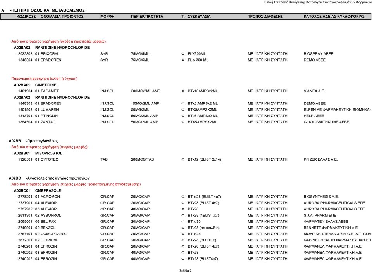
Task: Click the ATC code A02BB01
Action: pos(22,153)
